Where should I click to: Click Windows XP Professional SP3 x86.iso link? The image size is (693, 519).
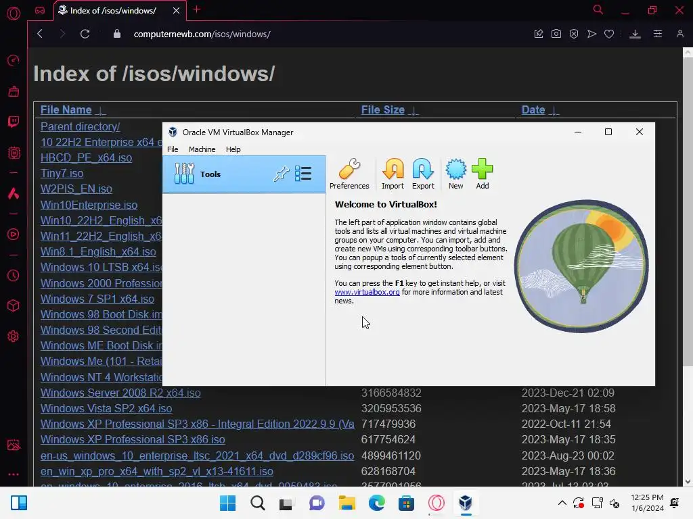pos(133,439)
